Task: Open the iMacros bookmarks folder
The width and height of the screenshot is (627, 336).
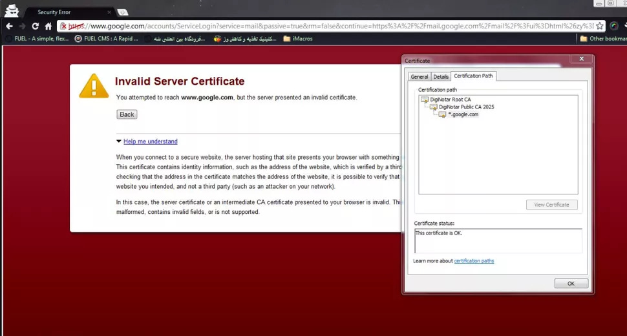Action: [298, 39]
